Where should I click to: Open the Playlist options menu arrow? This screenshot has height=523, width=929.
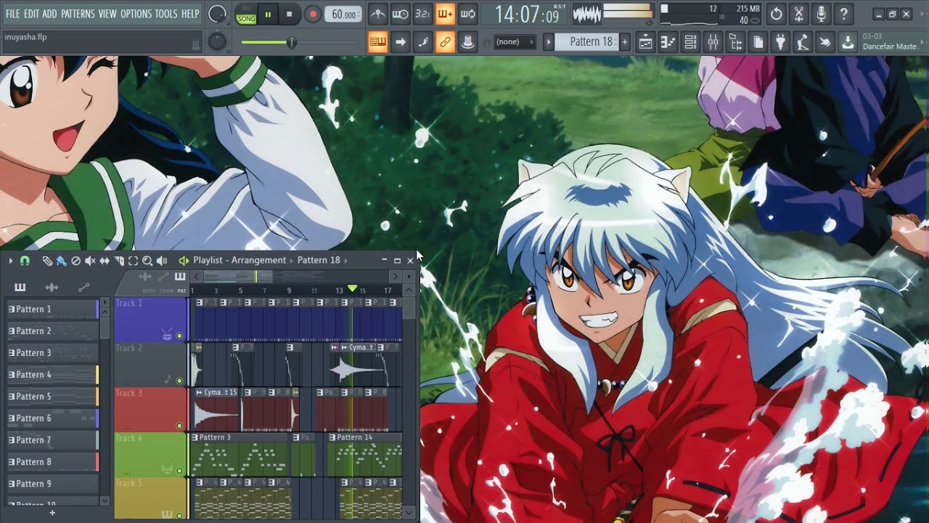(x=11, y=261)
